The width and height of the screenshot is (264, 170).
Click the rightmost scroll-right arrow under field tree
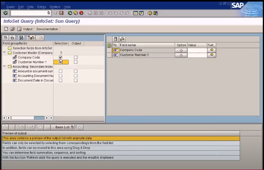point(51,118)
